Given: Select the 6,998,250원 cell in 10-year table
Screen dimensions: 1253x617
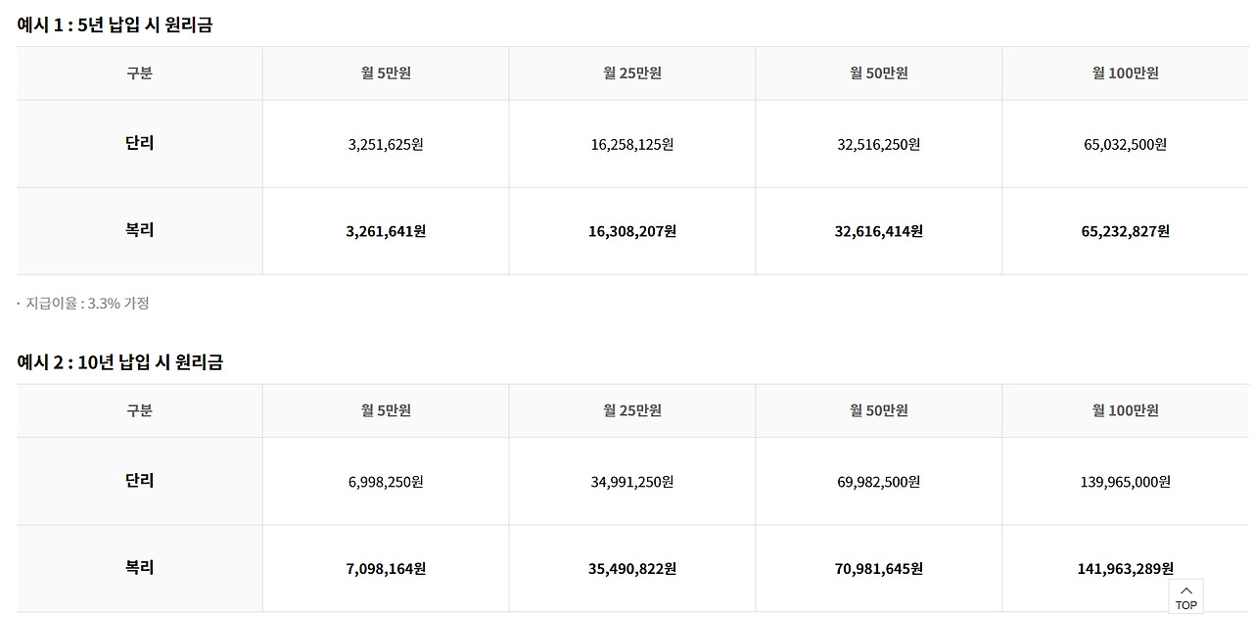Looking at the screenshot, I should [386, 481].
